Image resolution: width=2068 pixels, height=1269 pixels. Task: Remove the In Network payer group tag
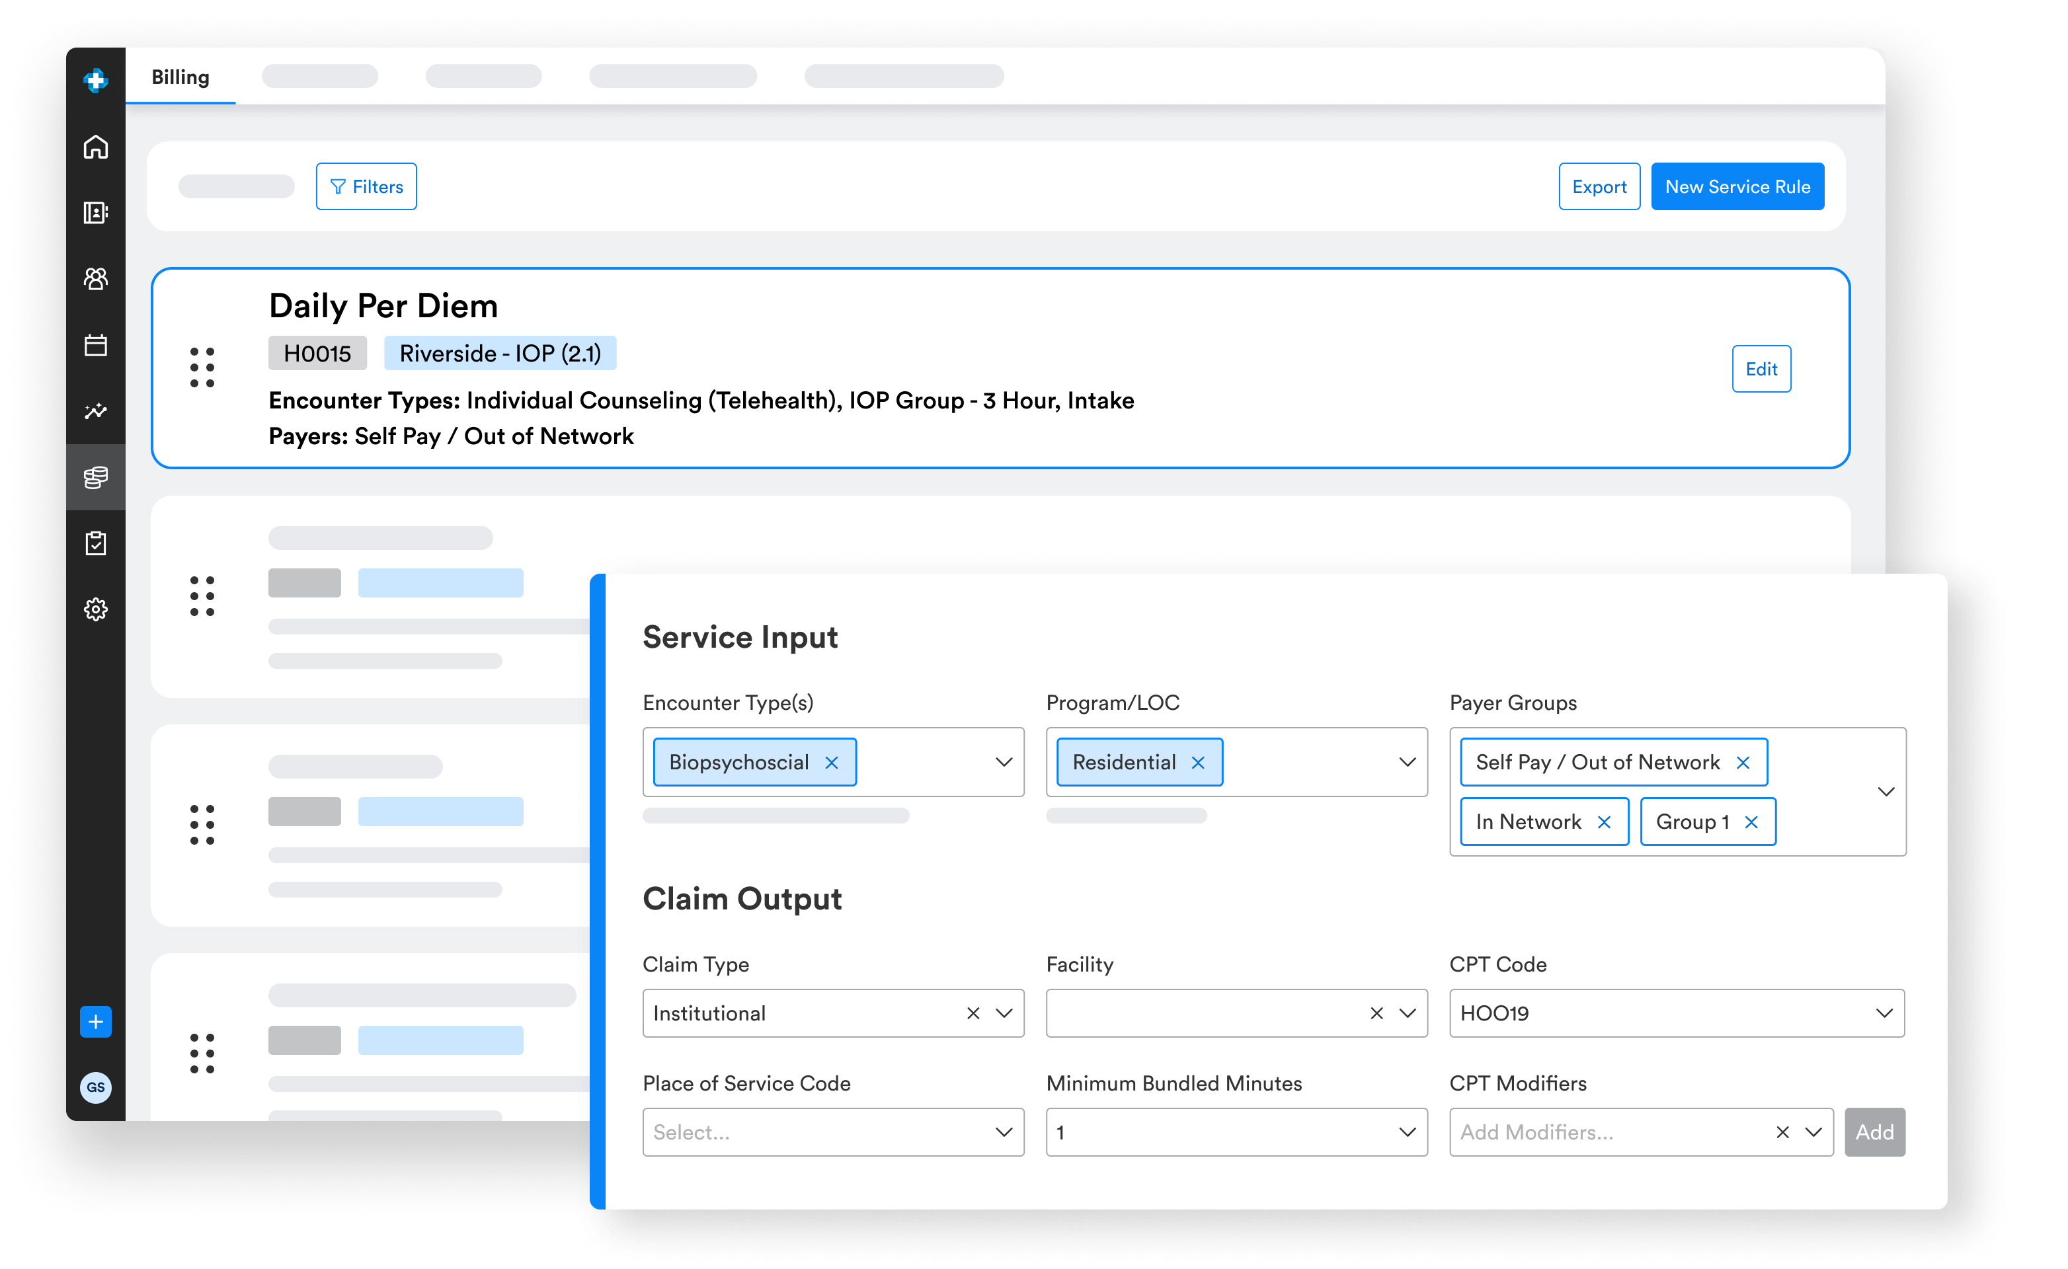click(x=1604, y=822)
